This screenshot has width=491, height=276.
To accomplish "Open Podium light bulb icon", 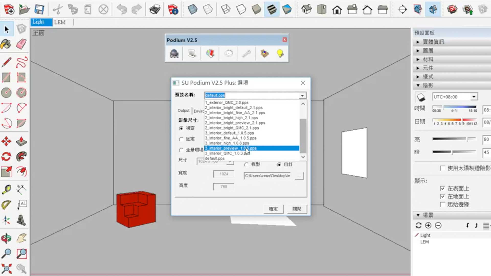I will click(x=280, y=54).
